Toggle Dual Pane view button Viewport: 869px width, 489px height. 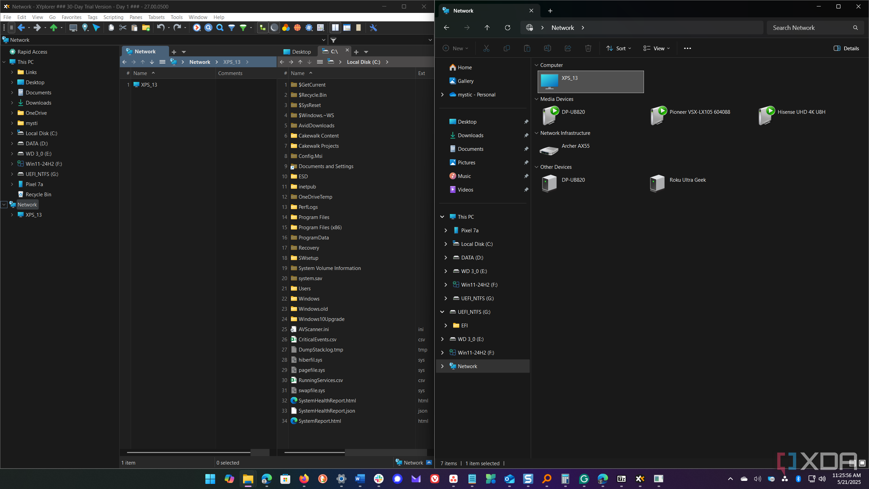pos(335,28)
